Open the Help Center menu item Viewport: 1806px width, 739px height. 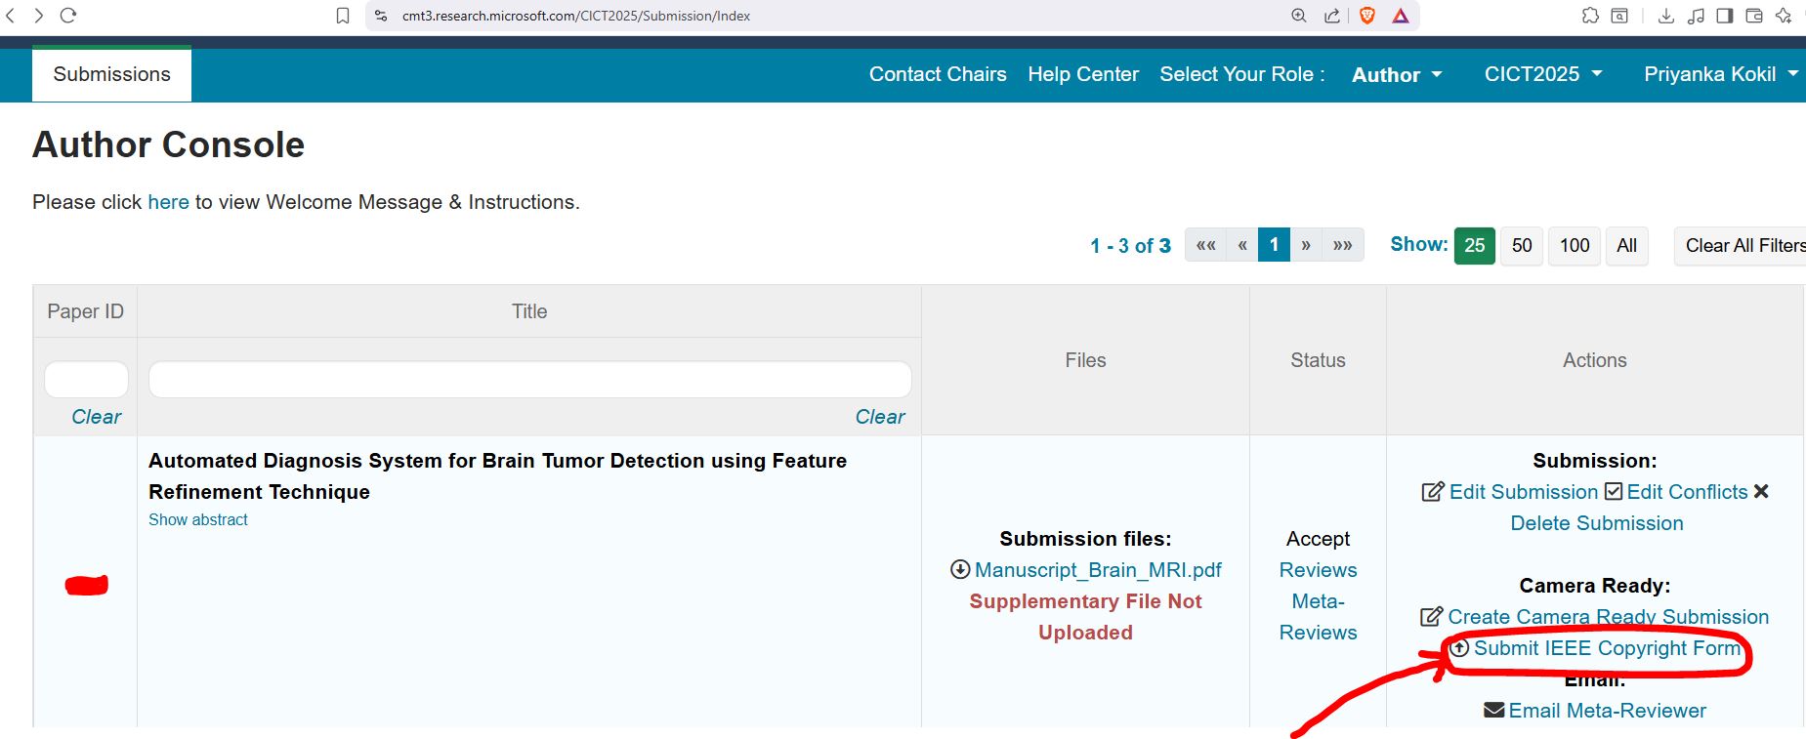[x=1082, y=74]
